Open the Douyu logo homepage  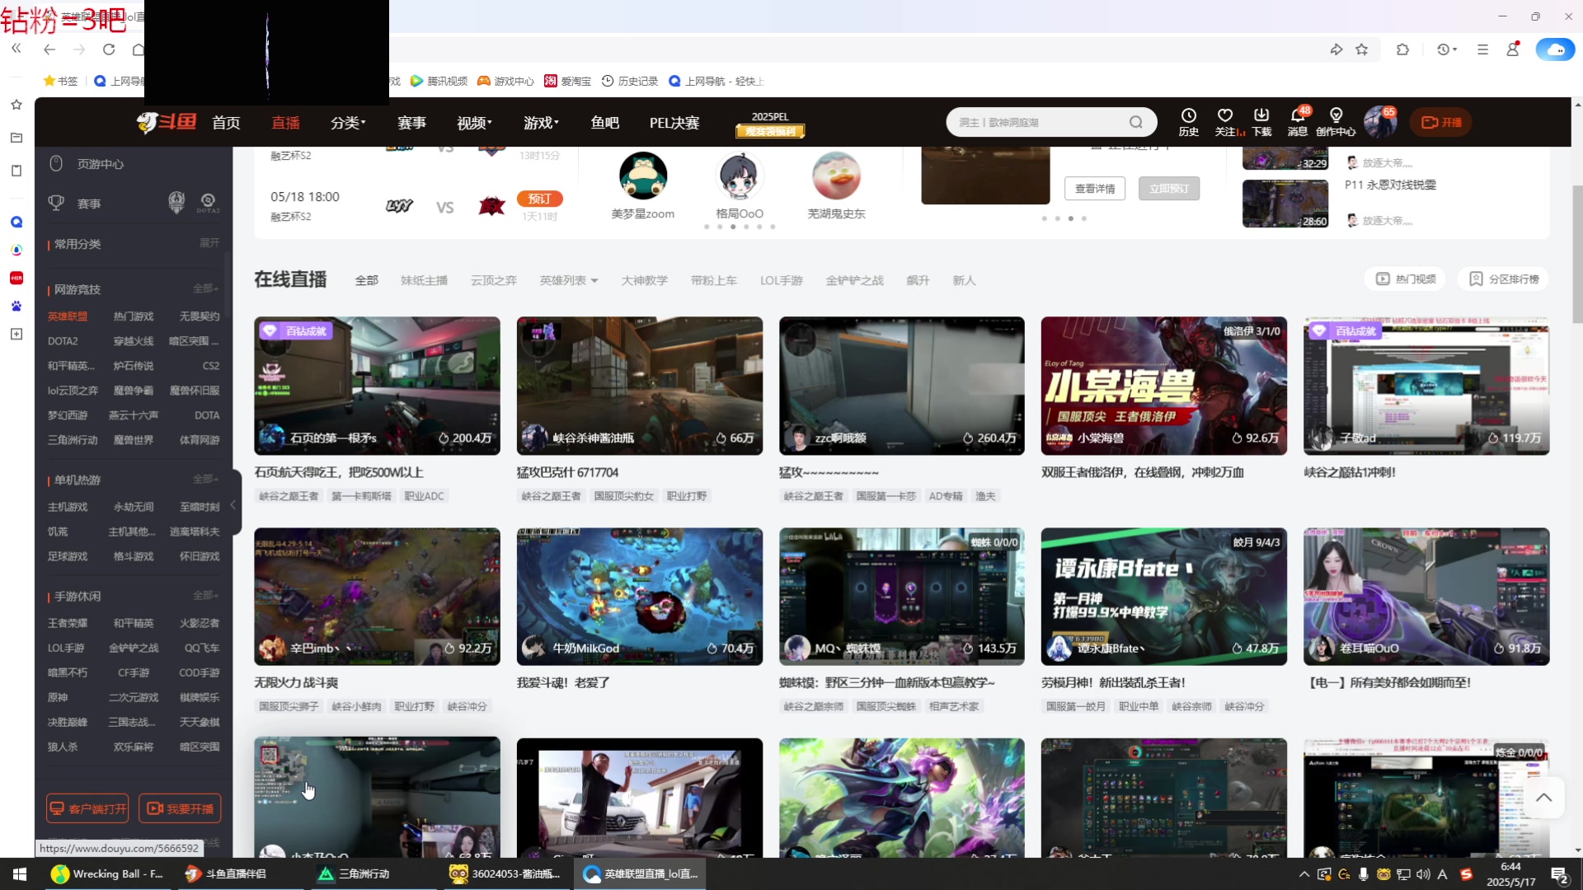(166, 123)
